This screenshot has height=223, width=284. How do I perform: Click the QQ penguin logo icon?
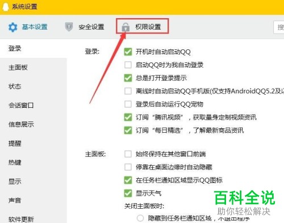point(6,7)
